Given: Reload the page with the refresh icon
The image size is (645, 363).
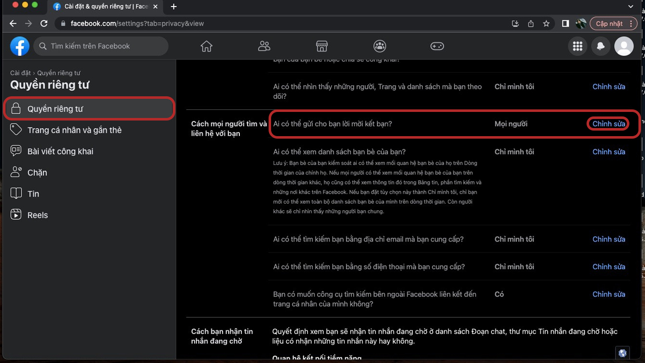Looking at the screenshot, I should pos(44,24).
